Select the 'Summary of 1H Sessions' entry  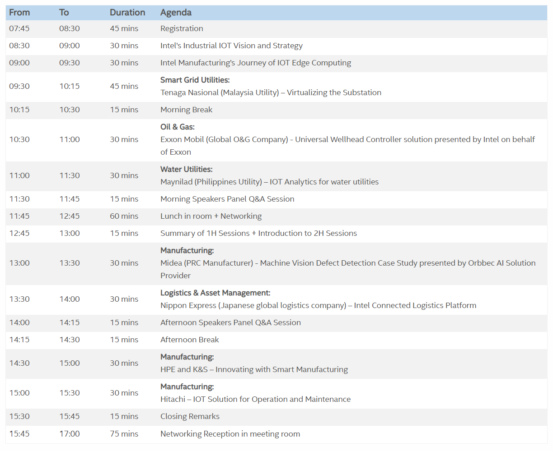coord(258,233)
